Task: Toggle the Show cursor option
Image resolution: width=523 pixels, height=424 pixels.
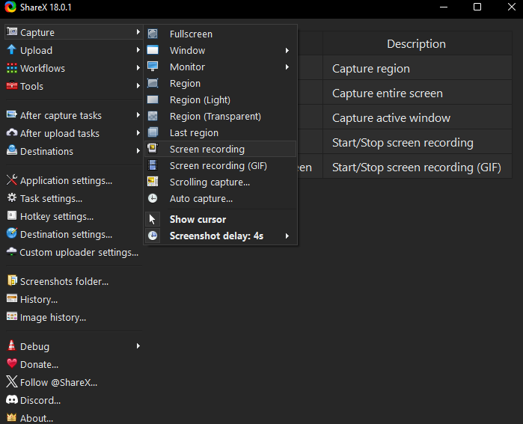Action: click(x=198, y=219)
